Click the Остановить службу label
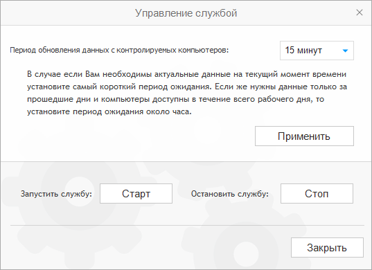The image size is (372, 270). pos(230,194)
